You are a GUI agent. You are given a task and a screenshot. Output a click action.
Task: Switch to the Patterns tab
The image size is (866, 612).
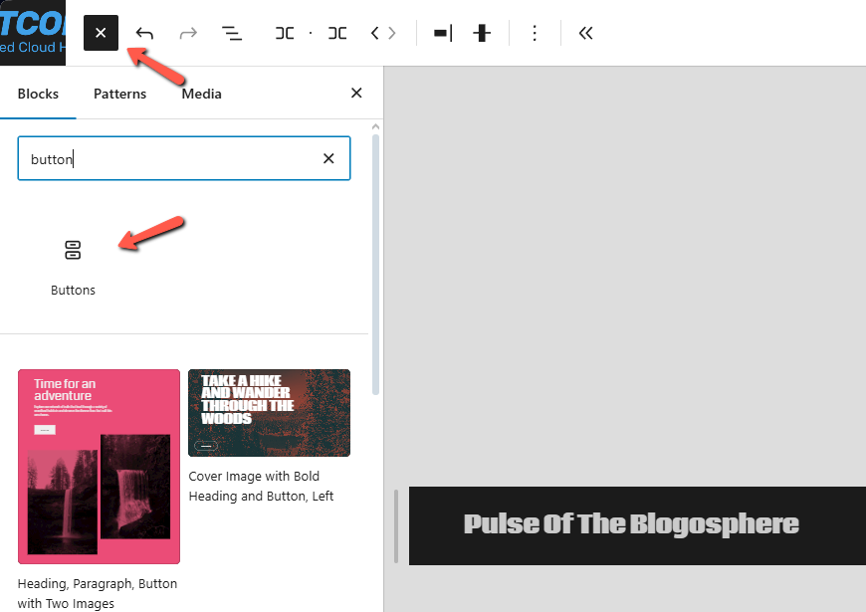119,94
